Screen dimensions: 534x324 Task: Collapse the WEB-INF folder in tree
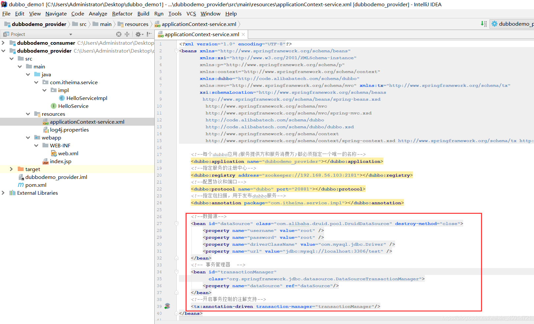(x=36, y=145)
